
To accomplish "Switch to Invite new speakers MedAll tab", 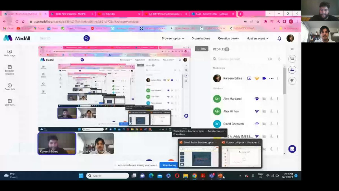I will coord(71,14).
